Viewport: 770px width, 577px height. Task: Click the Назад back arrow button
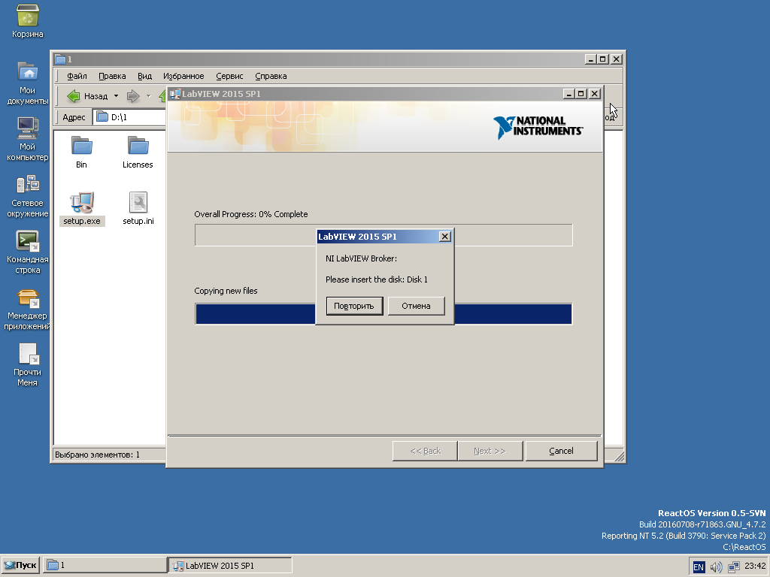87,96
